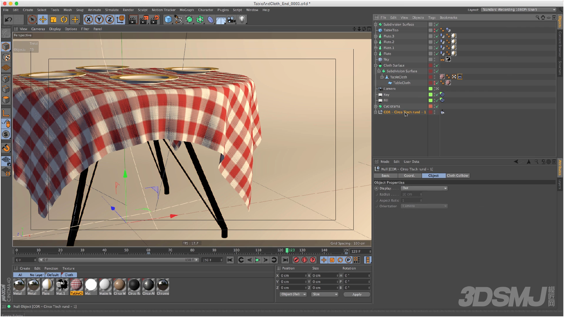Toggle the Y axis lock

(99, 19)
